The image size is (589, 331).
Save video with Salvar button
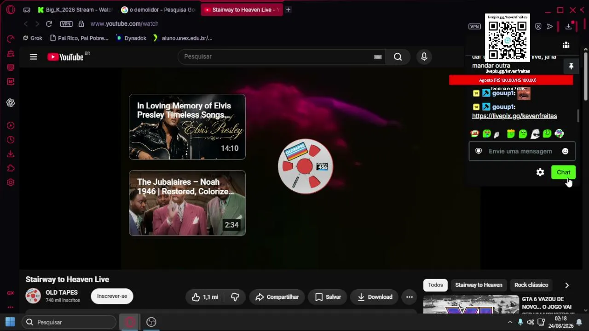pos(328,297)
